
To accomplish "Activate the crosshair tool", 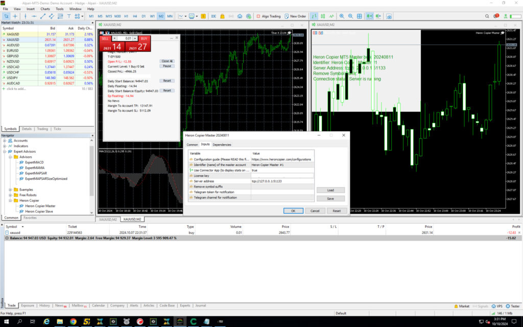I will click(15, 16).
